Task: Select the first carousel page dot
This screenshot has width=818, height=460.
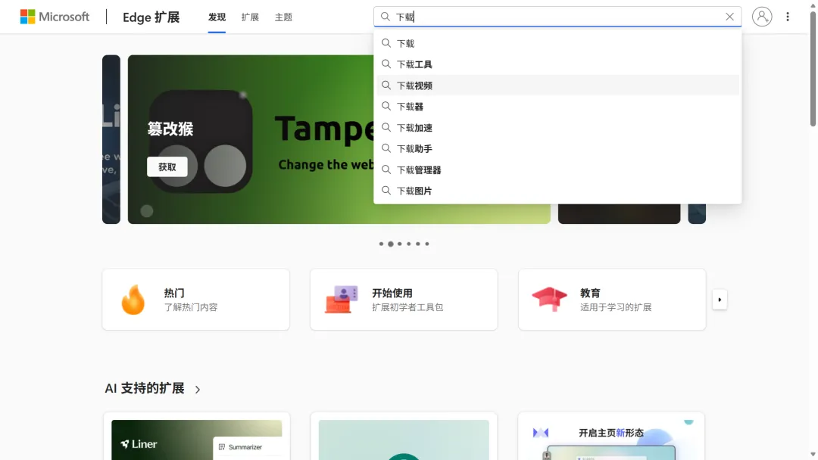Action: click(x=381, y=244)
